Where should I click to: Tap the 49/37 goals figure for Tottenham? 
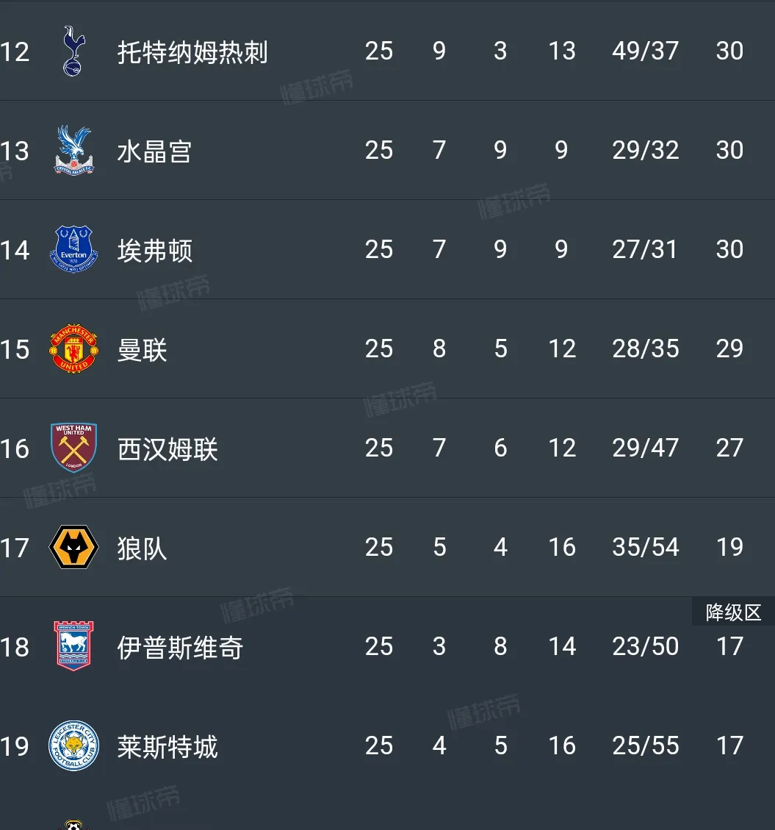pos(645,51)
